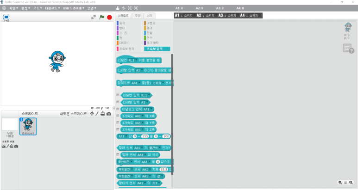This screenshot has width=358, height=190.
Task: Open the block help icon
Action: click(x=348, y=49)
